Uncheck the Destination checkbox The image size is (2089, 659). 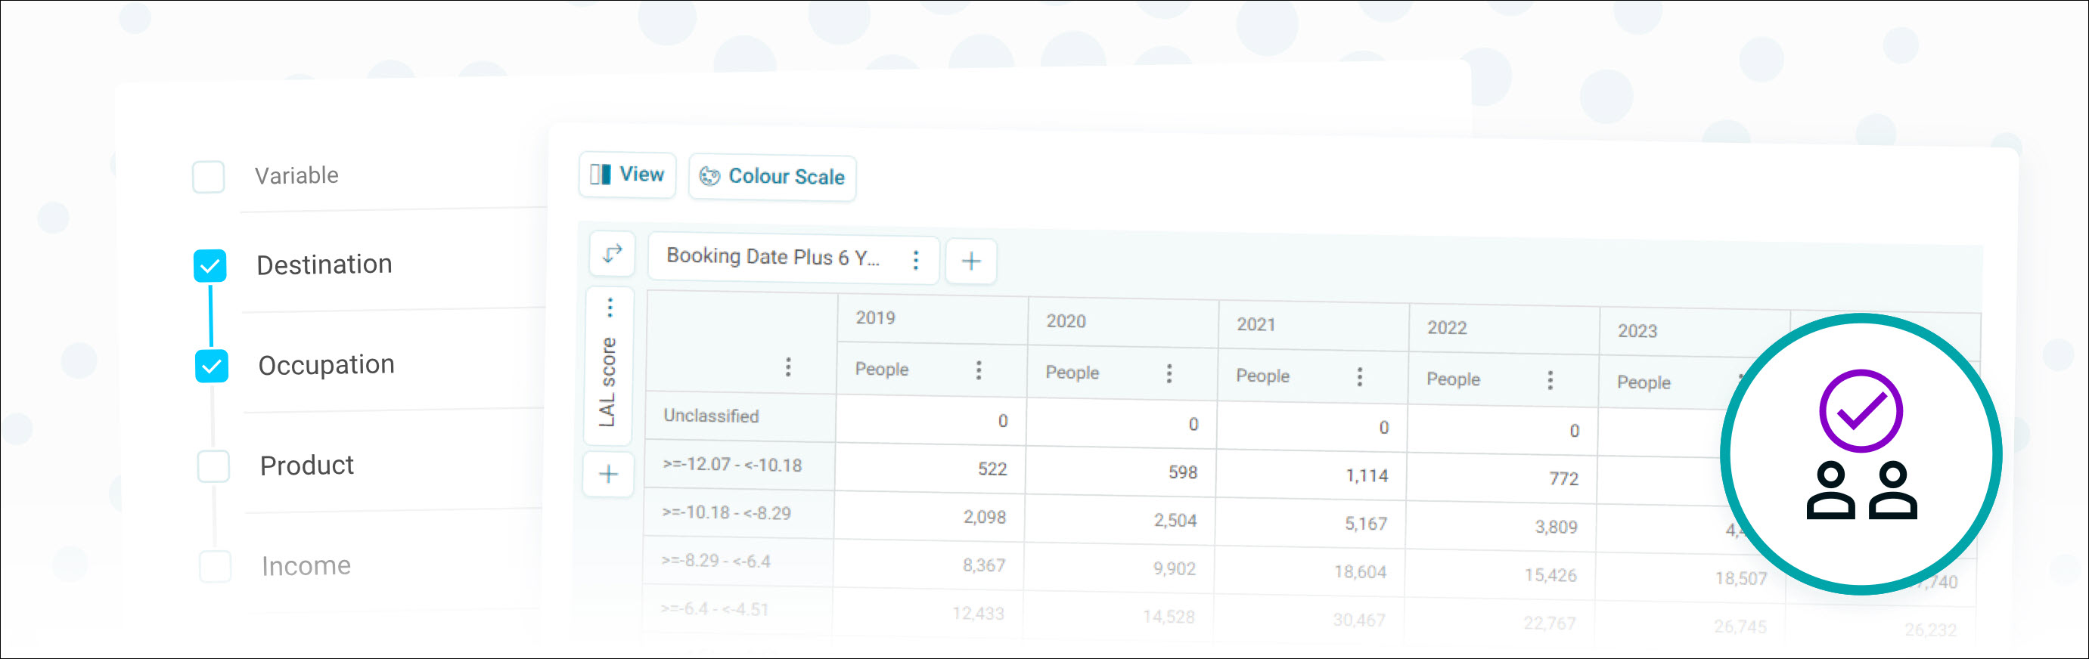(210, 266)
